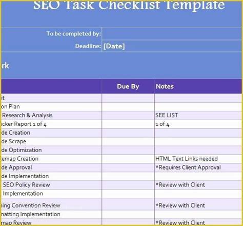Select the 'cker Report 1 of 4' task cell
243x226 pixels.
pyautogui.click(x=51, y=124)
